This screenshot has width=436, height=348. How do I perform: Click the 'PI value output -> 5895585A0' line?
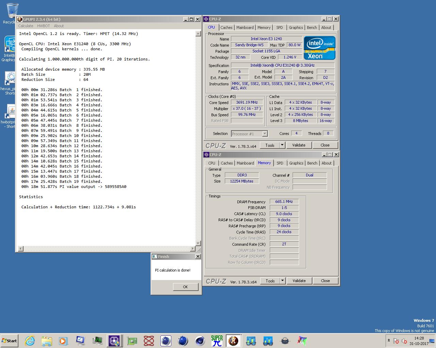click(x=74, y=187)
